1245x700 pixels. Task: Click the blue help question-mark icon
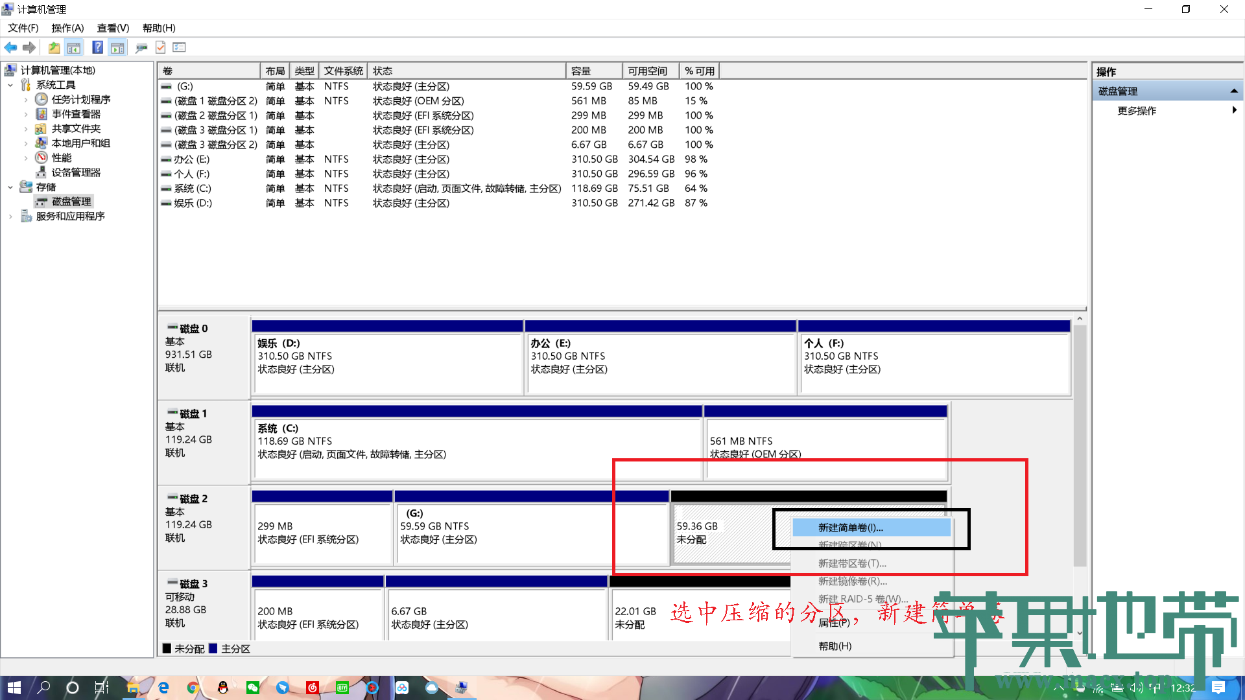tap(97, 47)
